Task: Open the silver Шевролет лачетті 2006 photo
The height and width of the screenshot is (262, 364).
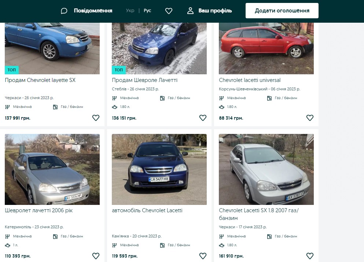Action: [x=52, y=169]
